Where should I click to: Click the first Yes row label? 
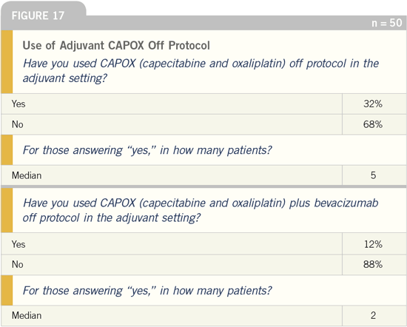pyautogui.click(x=18, y=104)
